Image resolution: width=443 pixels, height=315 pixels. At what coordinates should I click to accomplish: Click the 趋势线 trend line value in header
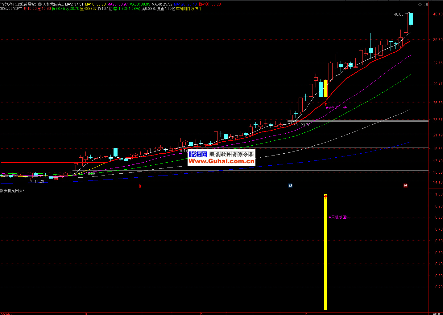click(209, 4)
